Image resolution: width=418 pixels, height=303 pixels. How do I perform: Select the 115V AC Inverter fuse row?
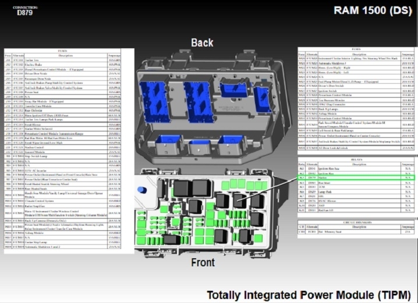(x=62, y=170)
